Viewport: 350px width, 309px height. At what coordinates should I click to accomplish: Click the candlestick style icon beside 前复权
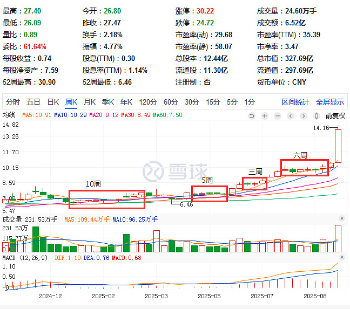(x=317, y=116)
